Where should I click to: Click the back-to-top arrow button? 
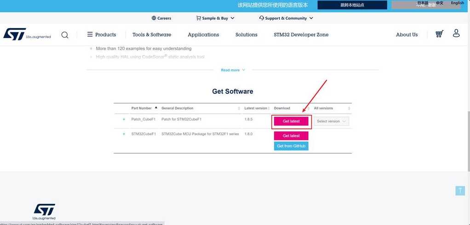(460, 191)
